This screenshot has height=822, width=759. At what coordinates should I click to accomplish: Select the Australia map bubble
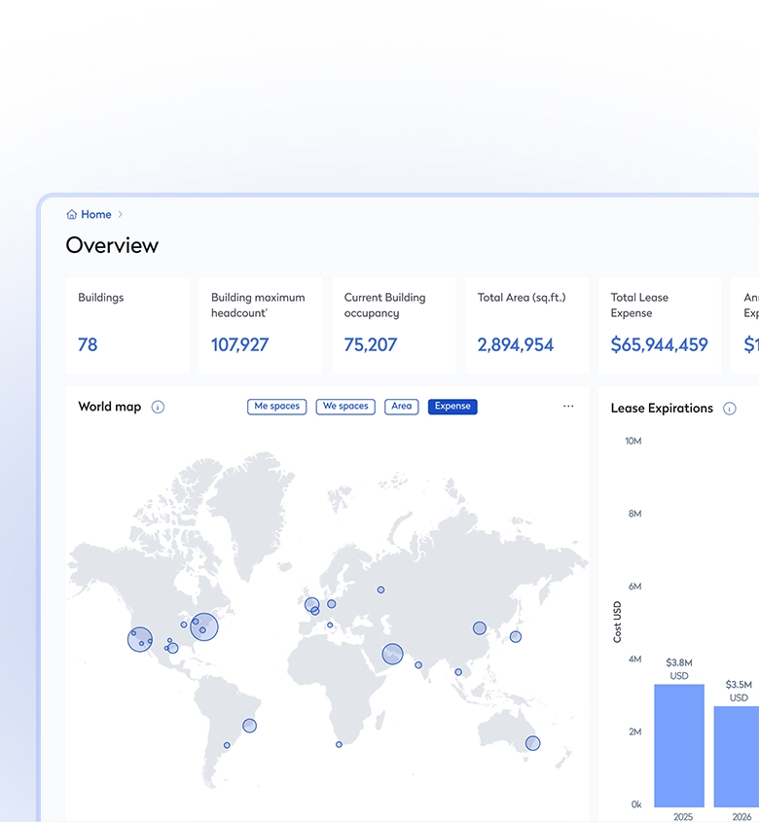click(x=532, y=743)
